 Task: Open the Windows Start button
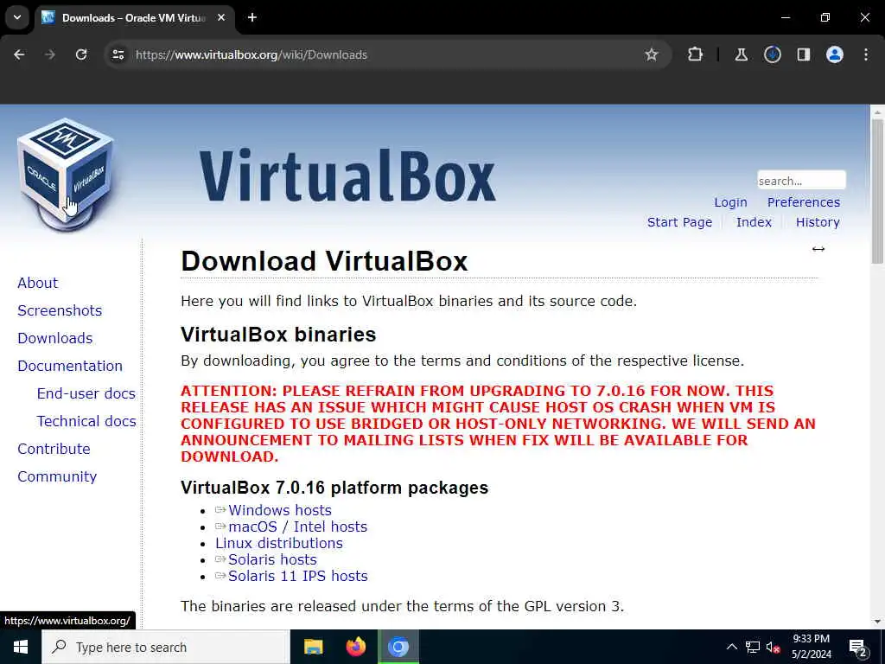(21, 647)
